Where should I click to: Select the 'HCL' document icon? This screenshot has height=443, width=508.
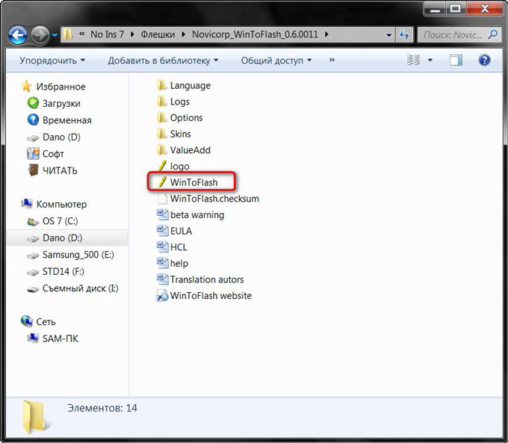point(162,247)
